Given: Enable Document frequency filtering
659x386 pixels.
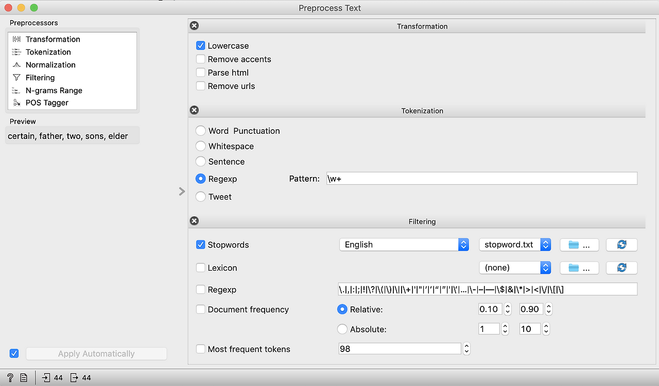Looking at the screenshot, I should 201,309.
